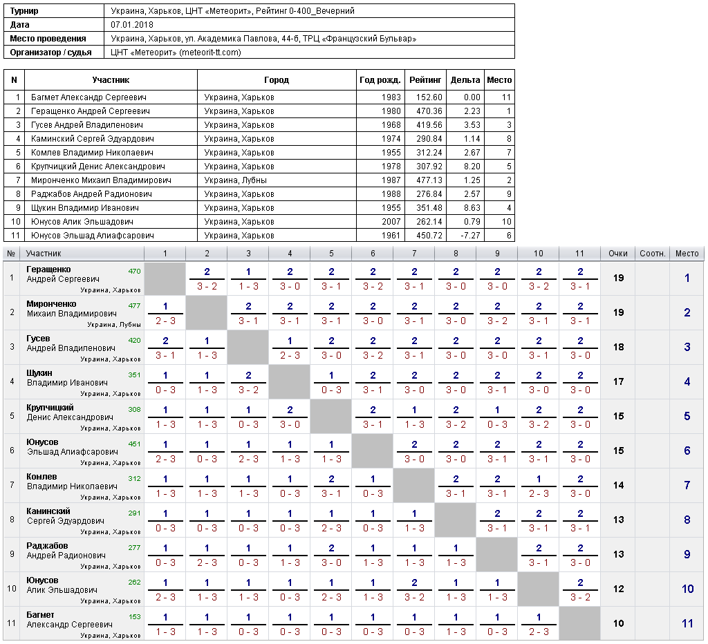708x644 pixels.
Task: Click the rating value 477.13
Action: [x=429, y=180]
